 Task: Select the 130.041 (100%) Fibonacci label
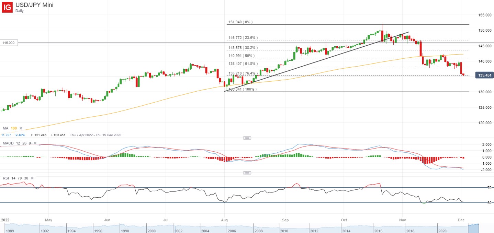pos(242,89)
